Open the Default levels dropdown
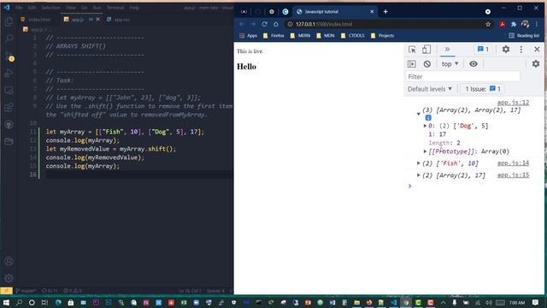This screenshot has width=547, height=308. coord(429,89)
